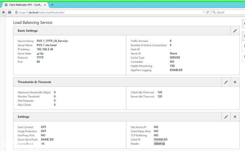Select the Header value client-ip
The image size is (245, 151).
click(159, 144)
